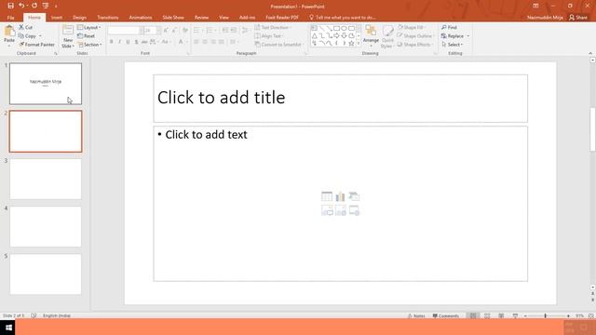Expand the Layout dropdown

click(x=89, y=27)
